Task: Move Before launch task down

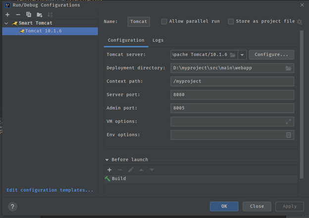Action: click(152, 170)
